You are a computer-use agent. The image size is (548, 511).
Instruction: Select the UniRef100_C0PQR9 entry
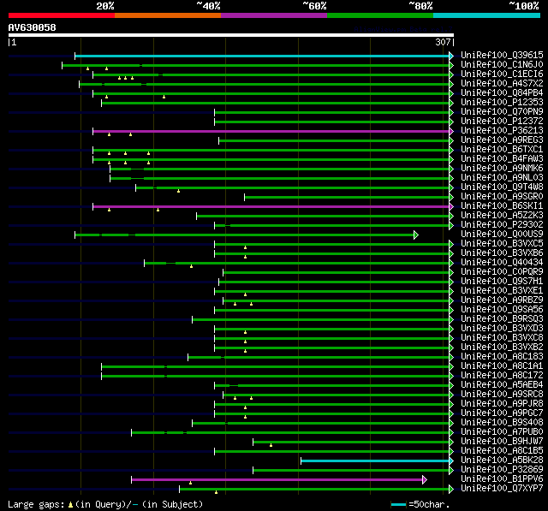click(x=502, y=272)
